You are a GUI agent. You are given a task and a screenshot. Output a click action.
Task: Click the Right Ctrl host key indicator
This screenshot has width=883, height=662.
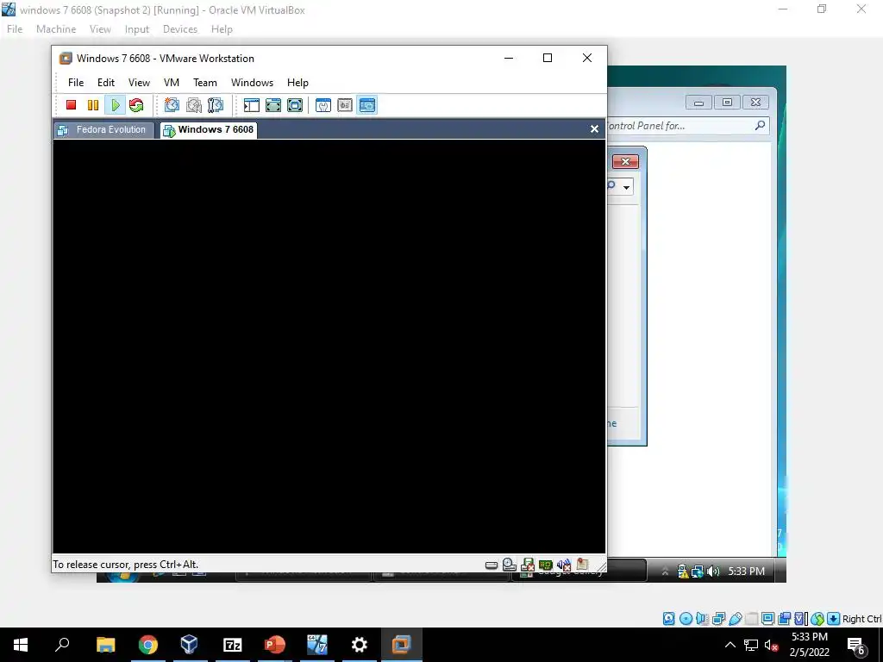[x=861, y=619]
